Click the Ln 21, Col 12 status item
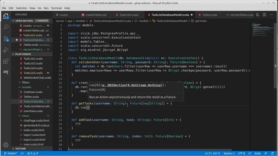 (x=212, y=153)
